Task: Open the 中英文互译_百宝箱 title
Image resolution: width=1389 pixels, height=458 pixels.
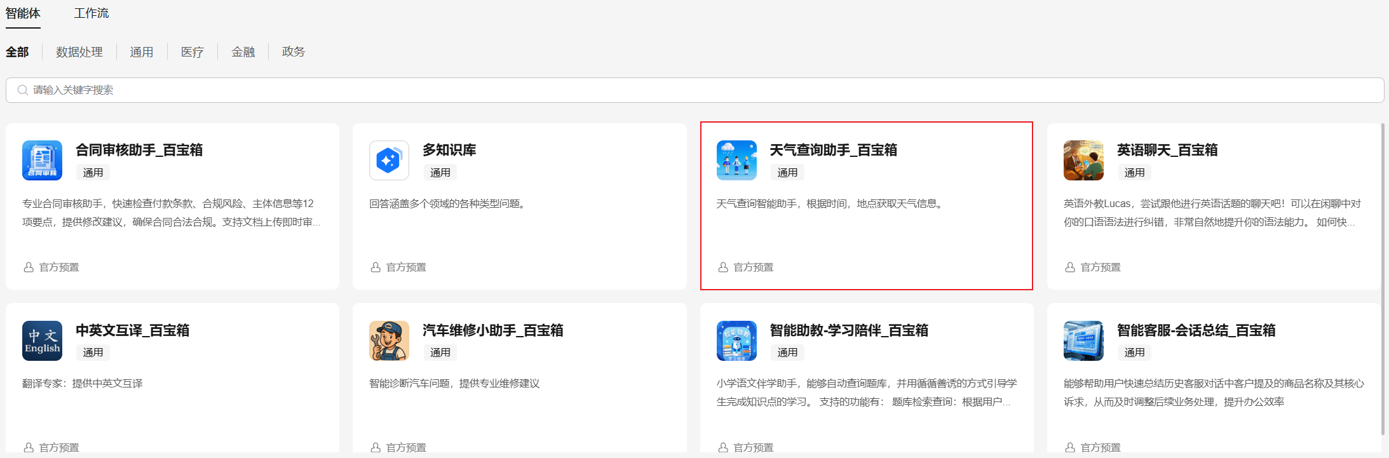Action: point(133,330)
